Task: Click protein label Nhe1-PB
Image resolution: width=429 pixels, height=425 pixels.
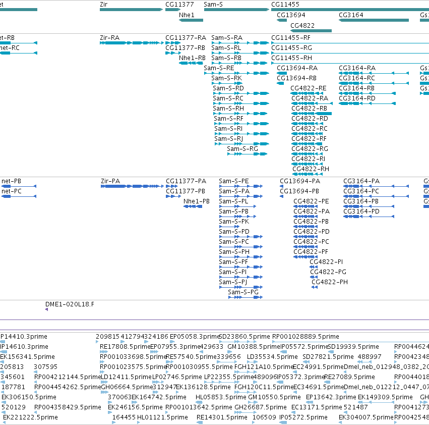Action: click(197, 201)
